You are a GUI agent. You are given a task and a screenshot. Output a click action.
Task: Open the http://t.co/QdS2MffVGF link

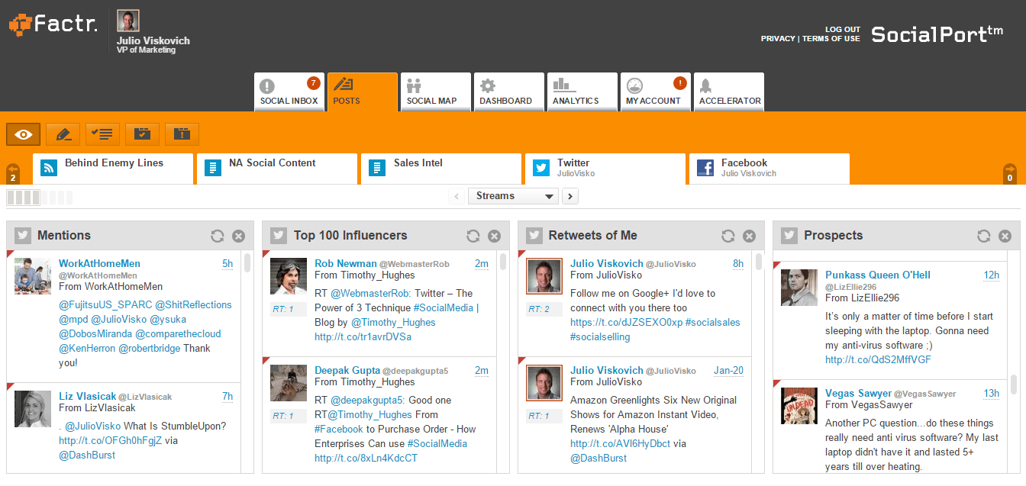878,360
